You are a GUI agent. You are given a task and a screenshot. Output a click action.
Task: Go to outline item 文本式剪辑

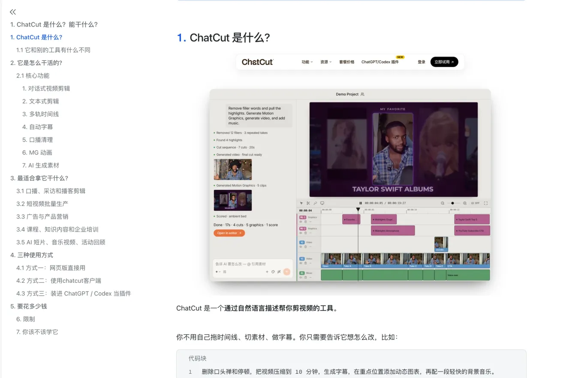click(x=41, y=102)
